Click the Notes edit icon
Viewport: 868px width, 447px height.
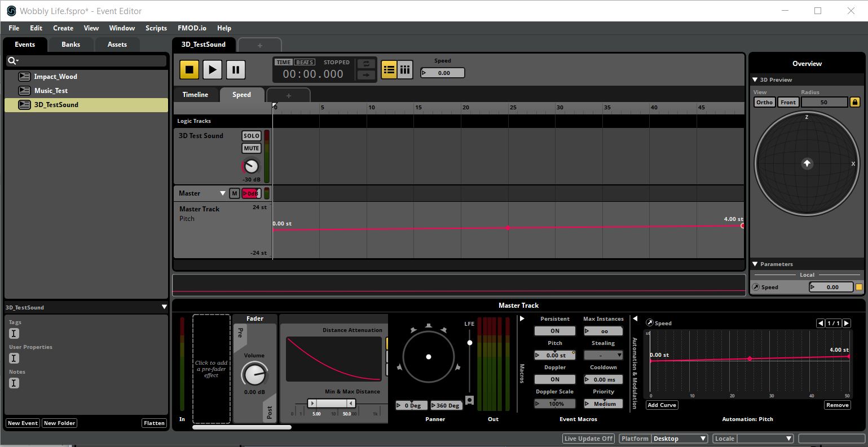14,383
